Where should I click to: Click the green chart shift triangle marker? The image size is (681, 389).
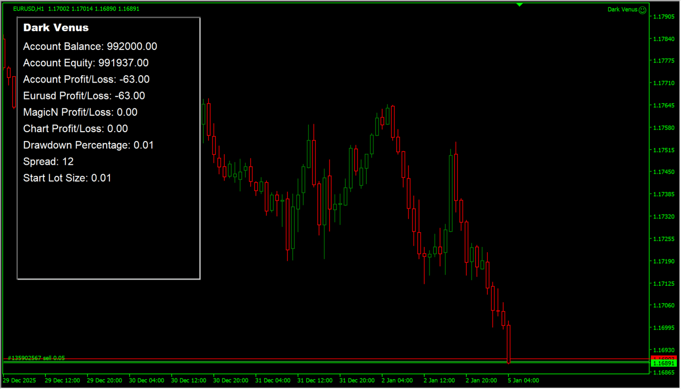point(519,5)
